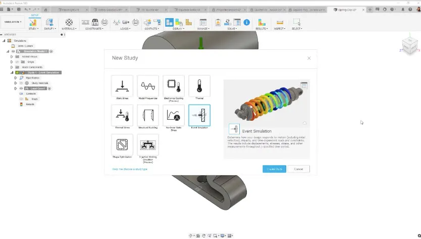Open the Simulation workspace dropdown

13,22
